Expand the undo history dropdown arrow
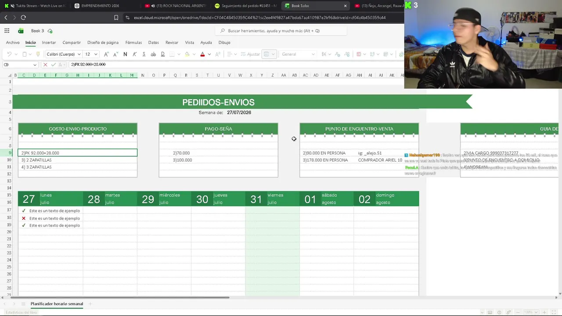Image resolution: width=562 pixels, height=316 pixels. pos(16,54)
